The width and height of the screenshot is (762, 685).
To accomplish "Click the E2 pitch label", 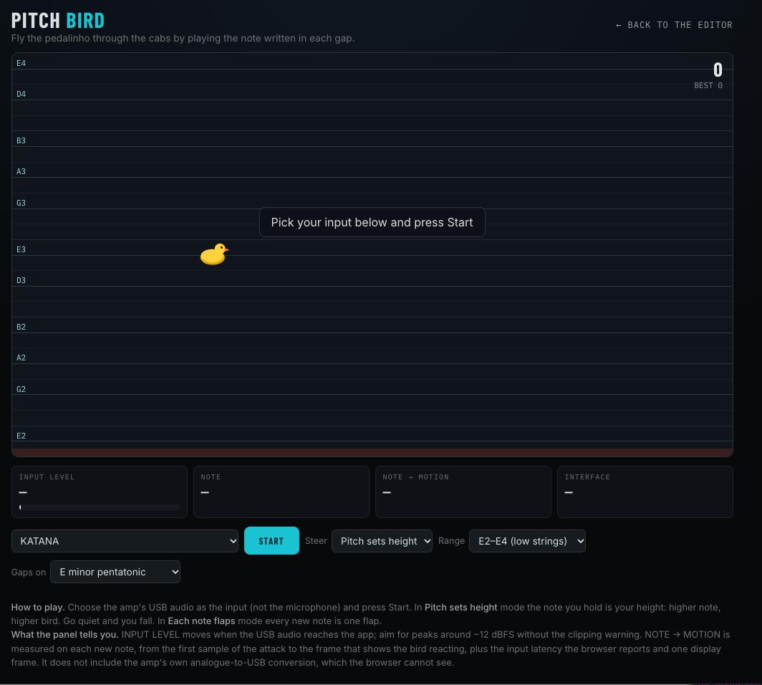I will tap(21, 436).
